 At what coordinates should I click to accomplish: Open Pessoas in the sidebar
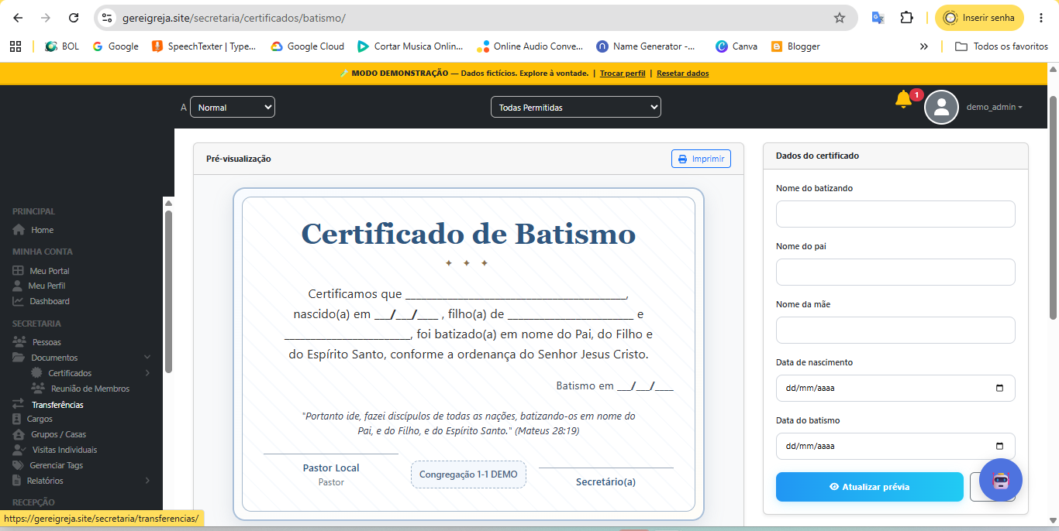(37, 342)
